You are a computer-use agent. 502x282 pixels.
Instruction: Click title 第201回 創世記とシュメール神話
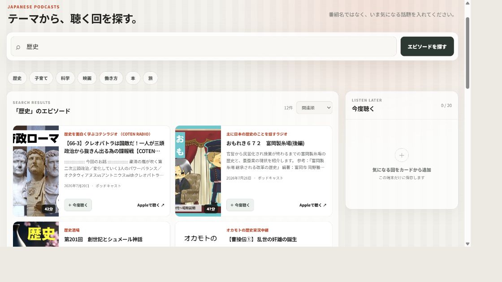(x=104, y=239)
